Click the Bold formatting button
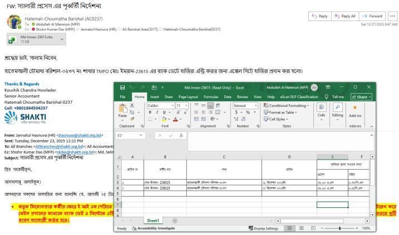 tap(150, 112)
